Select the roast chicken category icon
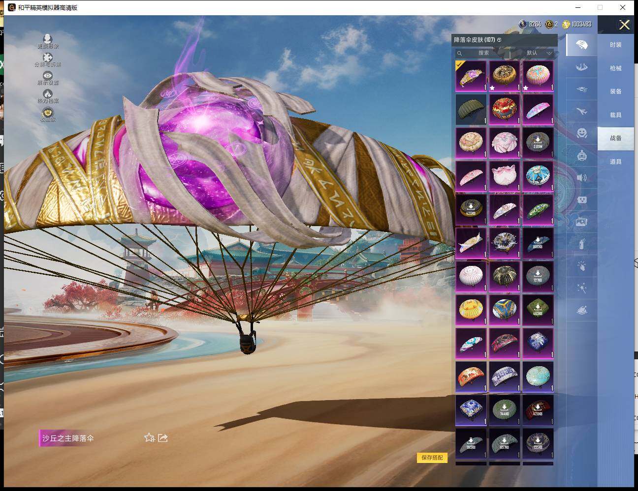 click(581, 310)
